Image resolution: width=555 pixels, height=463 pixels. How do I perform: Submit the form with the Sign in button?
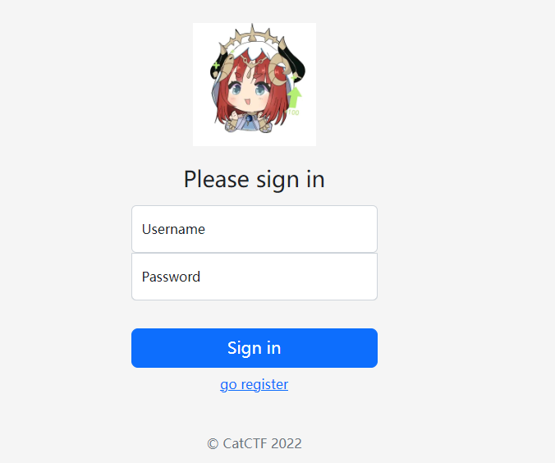pos(255,348)
